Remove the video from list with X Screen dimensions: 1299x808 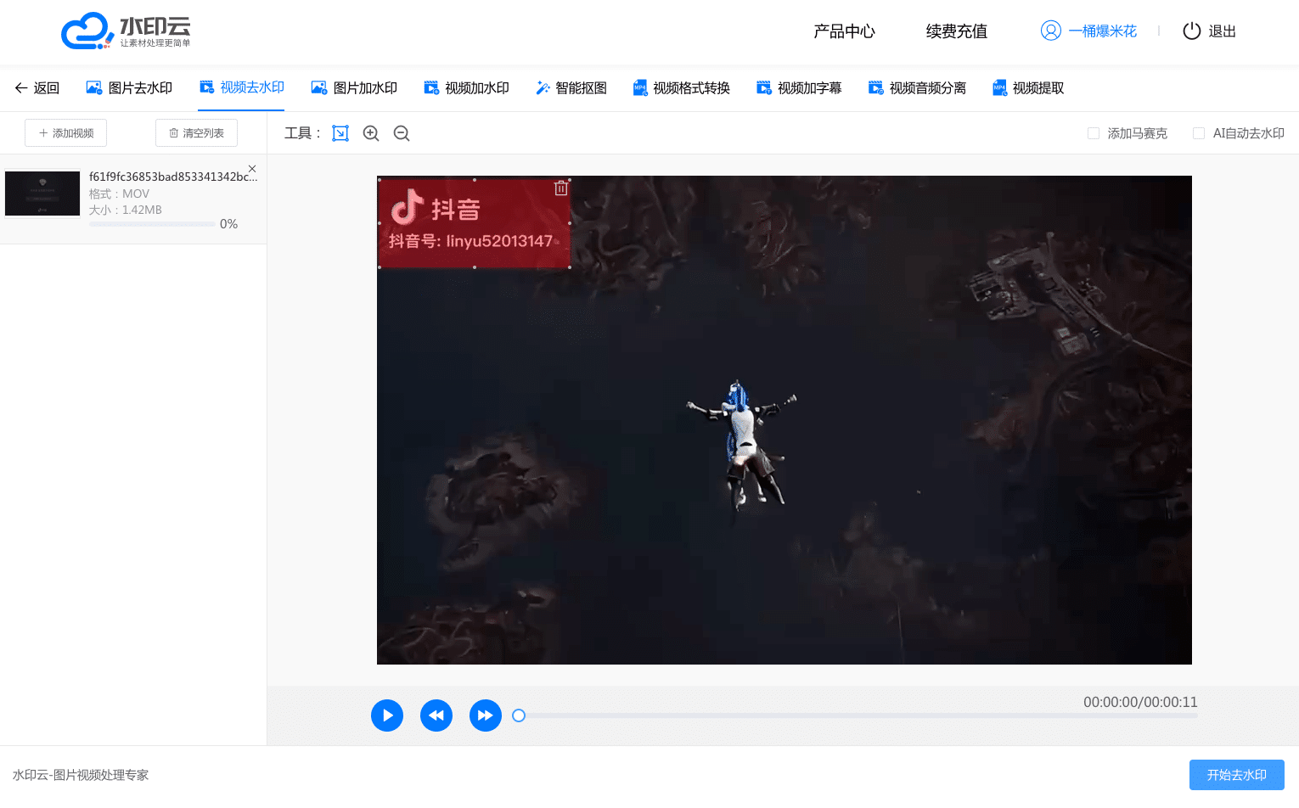pyautogui.click(x=252, y=169)
